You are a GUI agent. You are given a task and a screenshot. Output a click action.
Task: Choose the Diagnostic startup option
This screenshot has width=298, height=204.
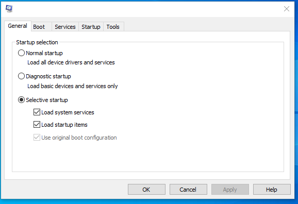pos(21,76)
